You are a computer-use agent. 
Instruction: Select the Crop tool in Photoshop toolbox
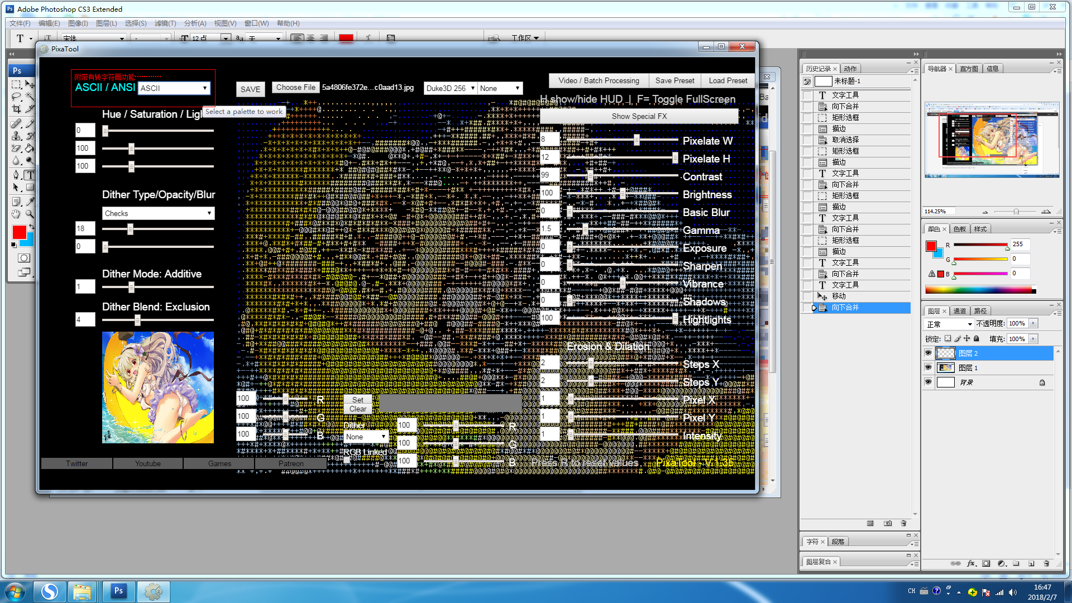click(x=16, y=109)
